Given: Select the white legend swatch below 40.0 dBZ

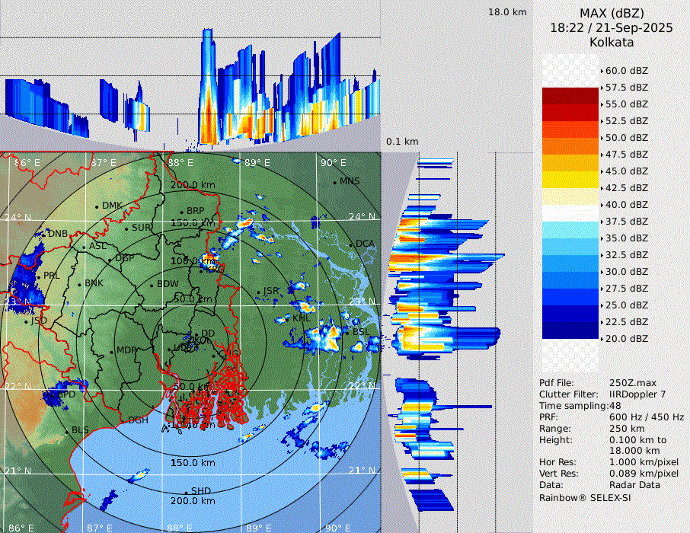Looking at the screenshot, I should [570, 212].
